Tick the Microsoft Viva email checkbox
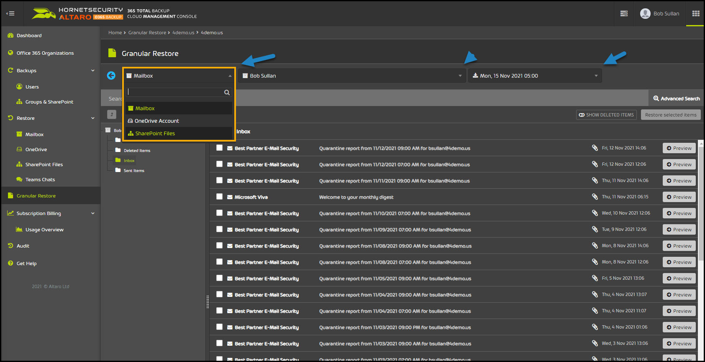705x362 pixels. pos(219,197)
